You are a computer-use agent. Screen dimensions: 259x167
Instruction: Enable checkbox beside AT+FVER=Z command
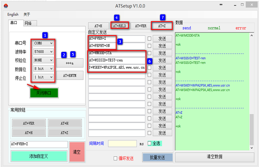149,39
